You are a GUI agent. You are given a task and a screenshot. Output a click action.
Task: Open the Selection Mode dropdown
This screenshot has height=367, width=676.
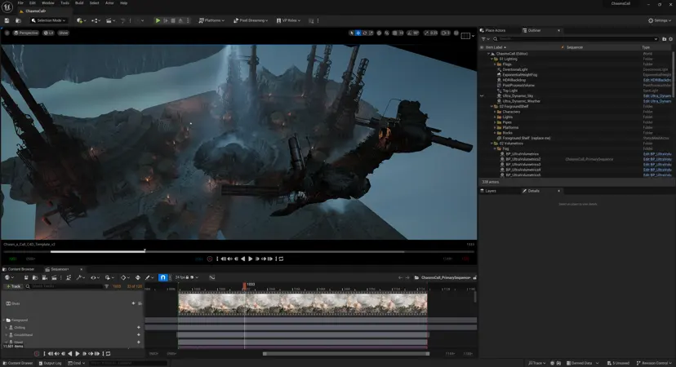click(x=48, y=20)
